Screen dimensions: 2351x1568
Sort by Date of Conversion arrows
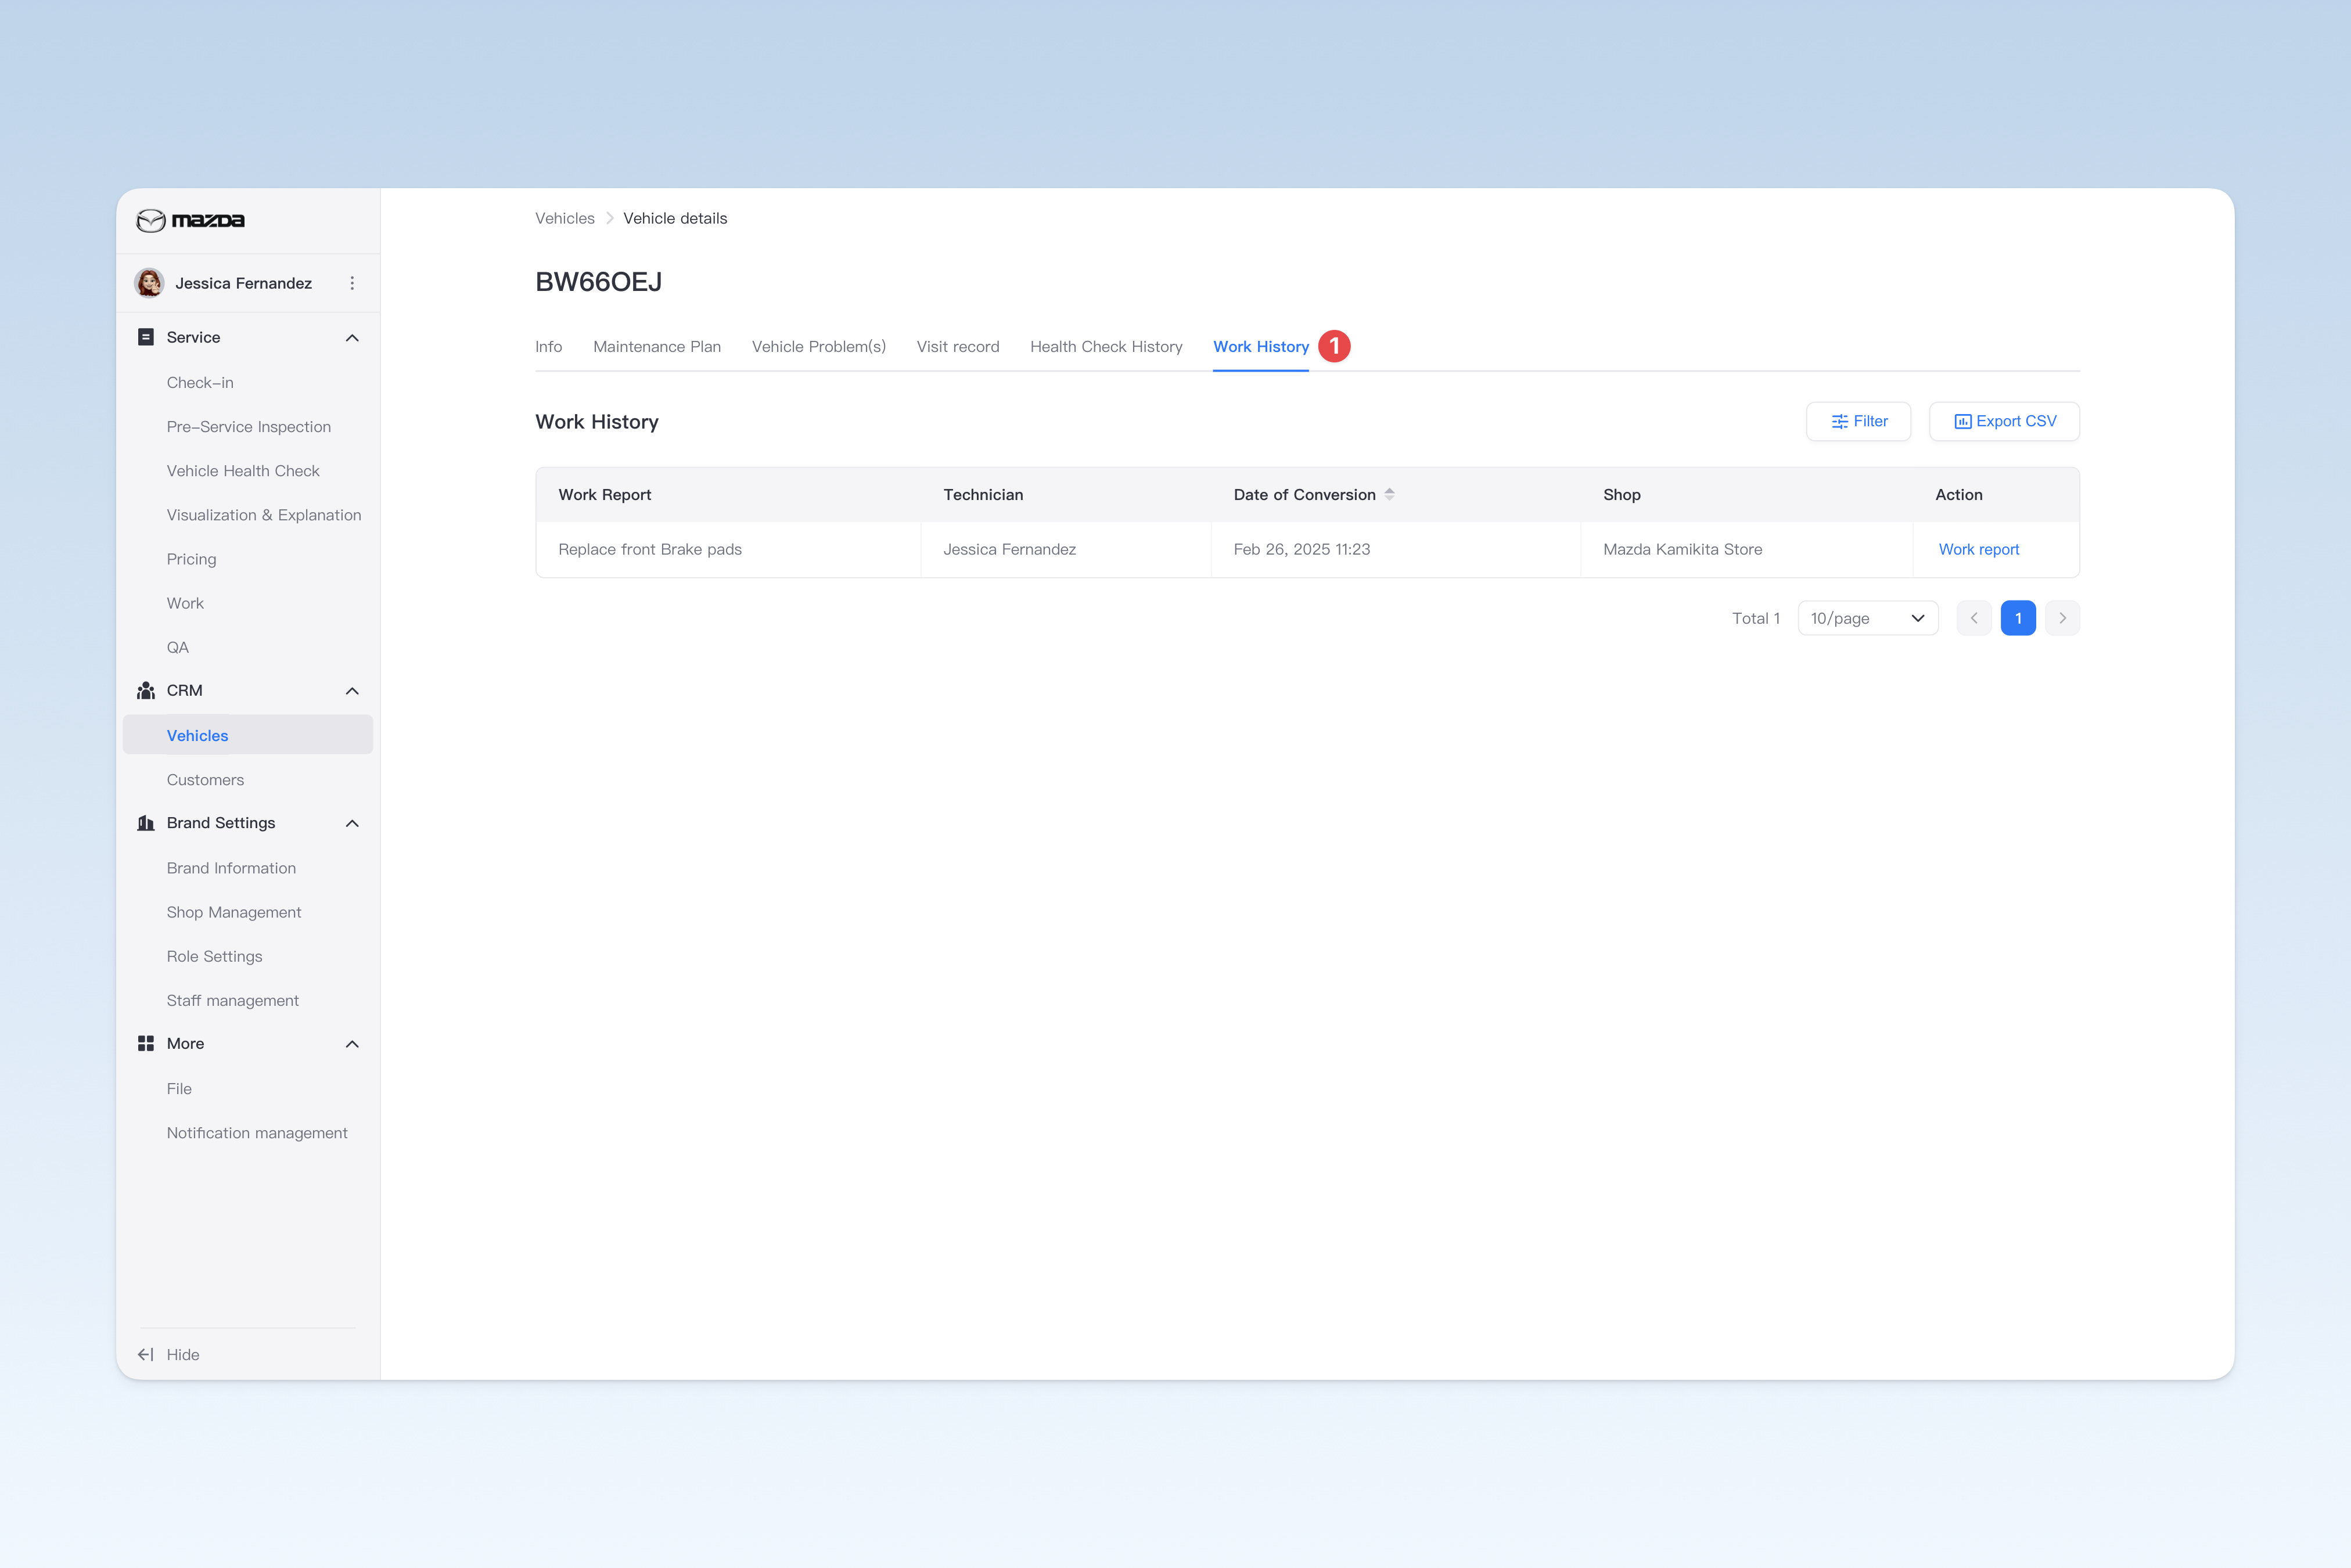[1389, 494]
